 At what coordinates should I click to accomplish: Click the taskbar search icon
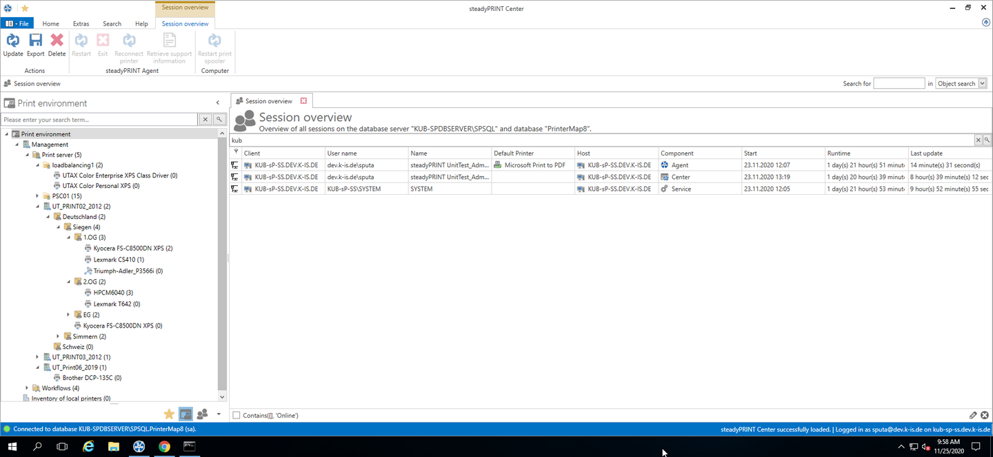pyautogui.click(x=37, y=446)
